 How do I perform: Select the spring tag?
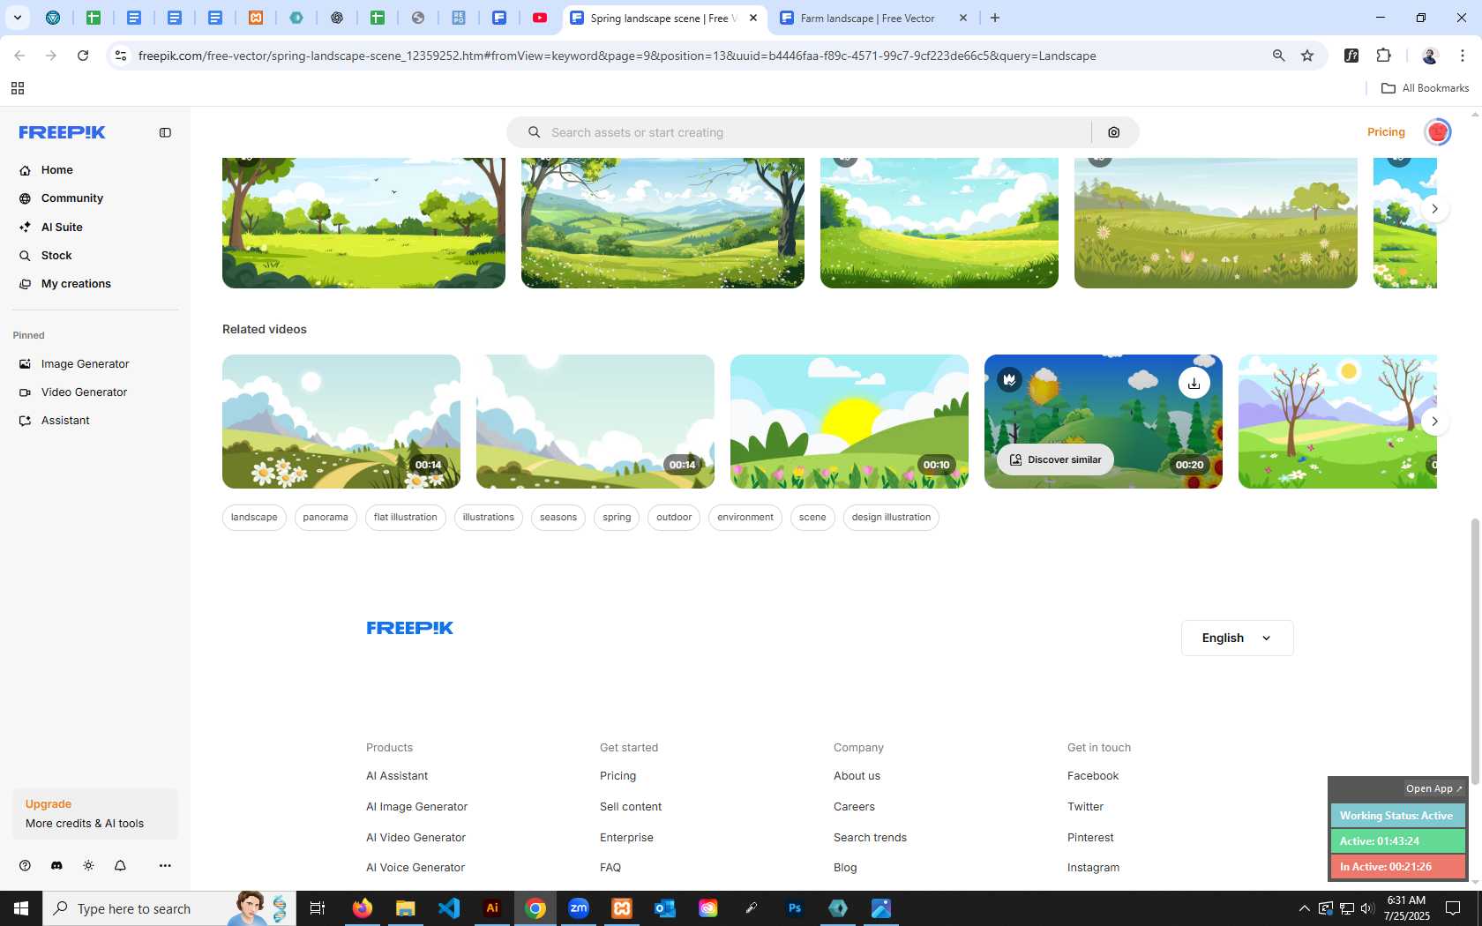pos(617,518)
